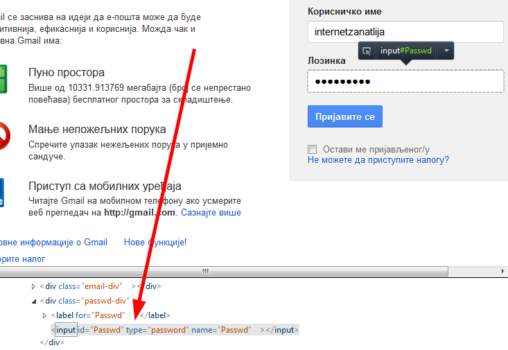
Task: Select the input id Passwd line
Action: coord(175,330)
